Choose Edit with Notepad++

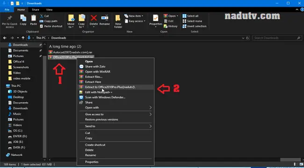coord(116,92)
